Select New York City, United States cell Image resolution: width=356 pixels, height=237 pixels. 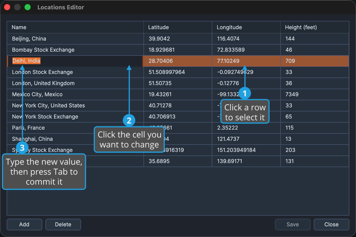pos(75,106)
